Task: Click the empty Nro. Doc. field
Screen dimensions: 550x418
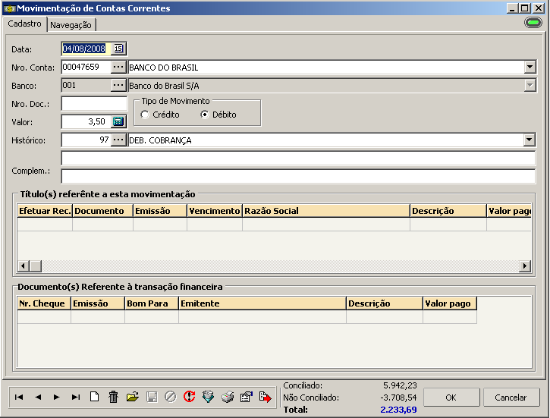Action: point(94,103)
